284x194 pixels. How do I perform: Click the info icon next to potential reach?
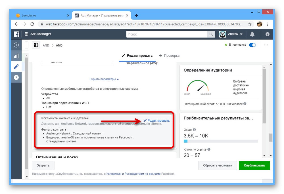click(x=245, y=104)
